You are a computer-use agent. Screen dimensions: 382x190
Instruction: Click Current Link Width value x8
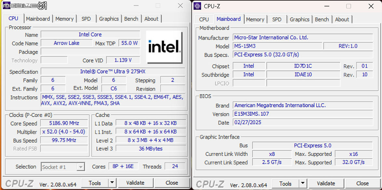pos(272,154)
